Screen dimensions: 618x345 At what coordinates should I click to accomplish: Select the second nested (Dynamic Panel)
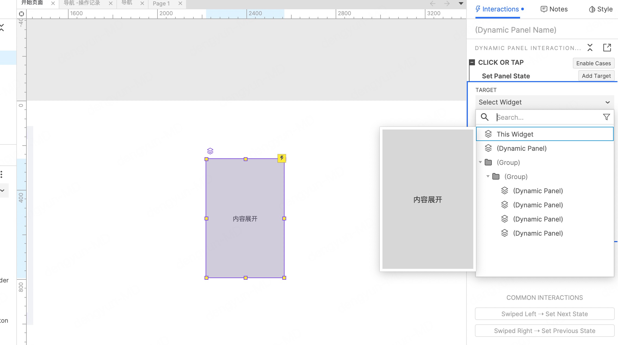pyautogui.click(x=545, y=205)
